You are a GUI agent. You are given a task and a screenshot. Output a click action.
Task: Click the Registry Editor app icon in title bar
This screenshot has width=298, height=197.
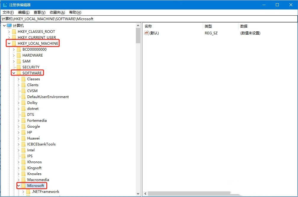(5, 5)
